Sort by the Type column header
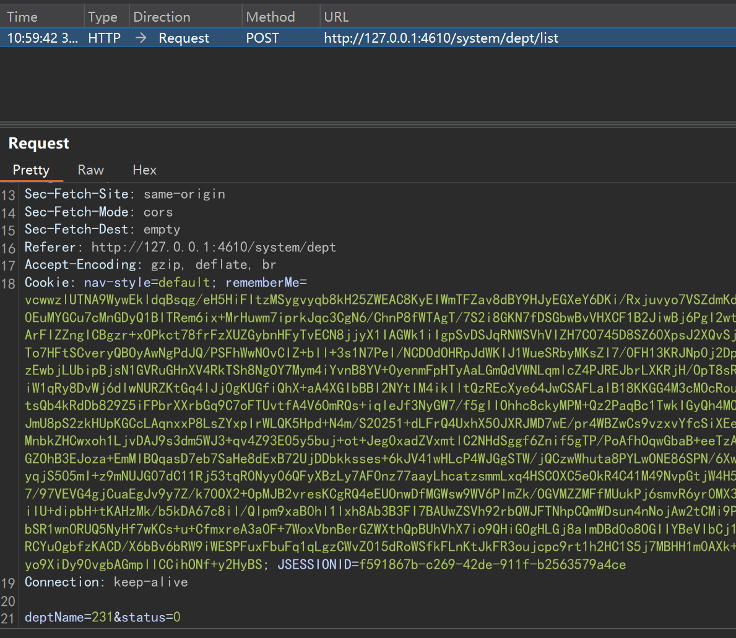The image size is (736, 638). (x=103, y=17)
